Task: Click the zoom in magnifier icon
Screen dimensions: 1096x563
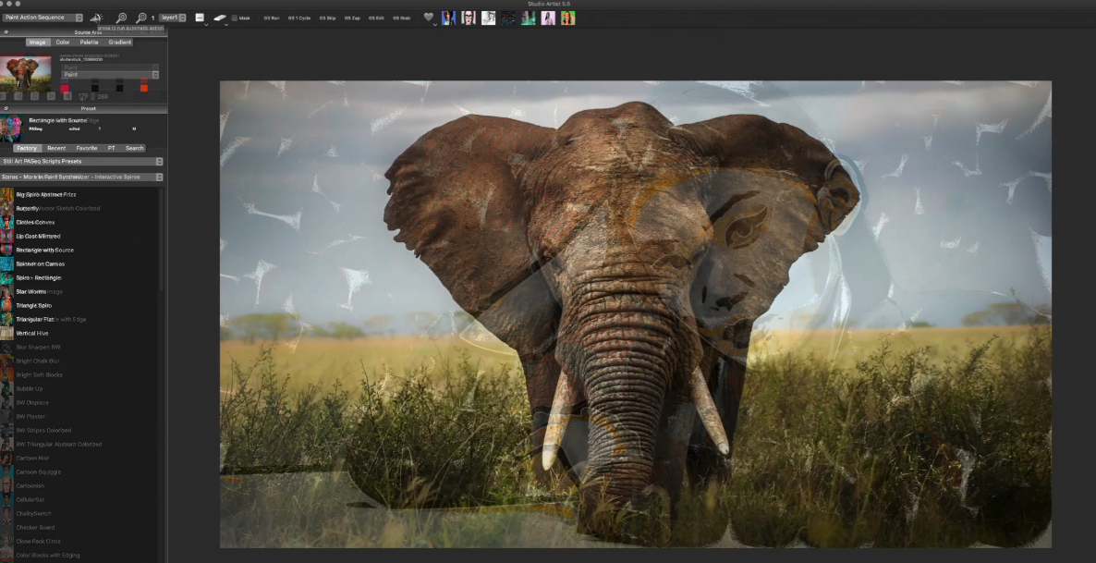Action: tap(141, 18)
